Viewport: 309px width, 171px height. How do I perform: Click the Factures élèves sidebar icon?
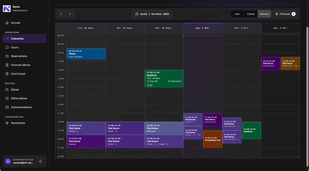point(7,65)
